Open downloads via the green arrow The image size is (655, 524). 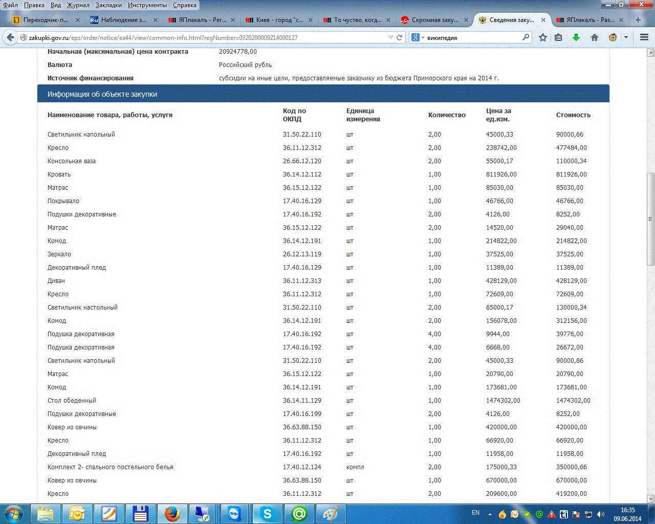576,37
